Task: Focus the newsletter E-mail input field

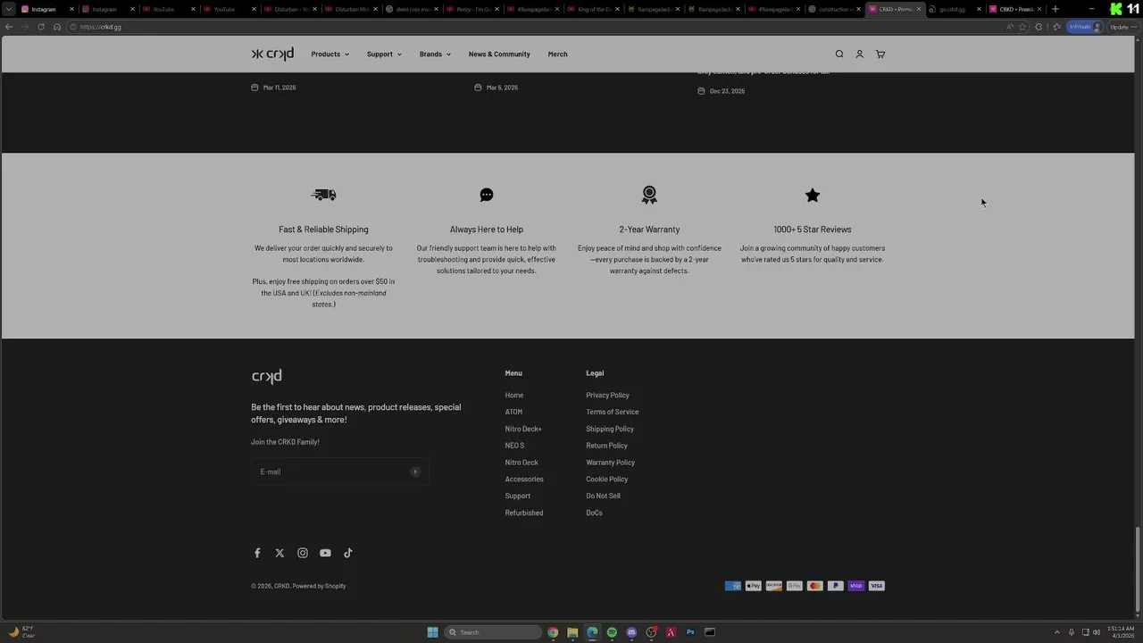Action: [x=340, y=472]
